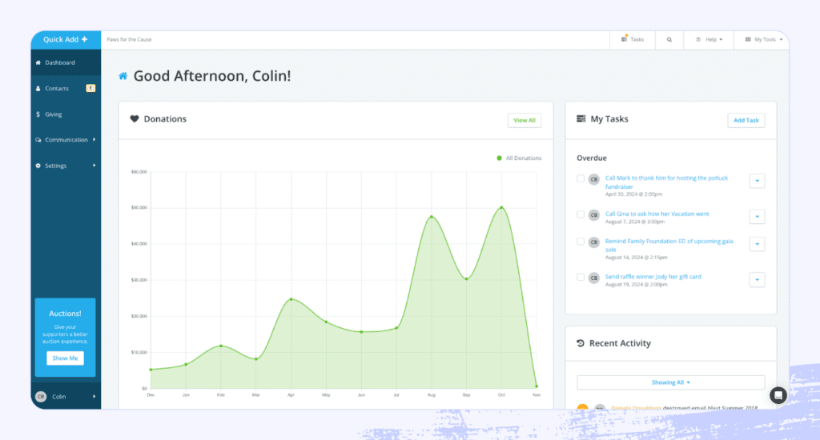Click the Donations heart icon
820x440 pixels.
(135, 119)
